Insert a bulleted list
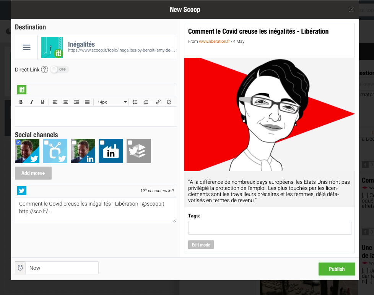The image size is (374, 295). tap(135, 102)
